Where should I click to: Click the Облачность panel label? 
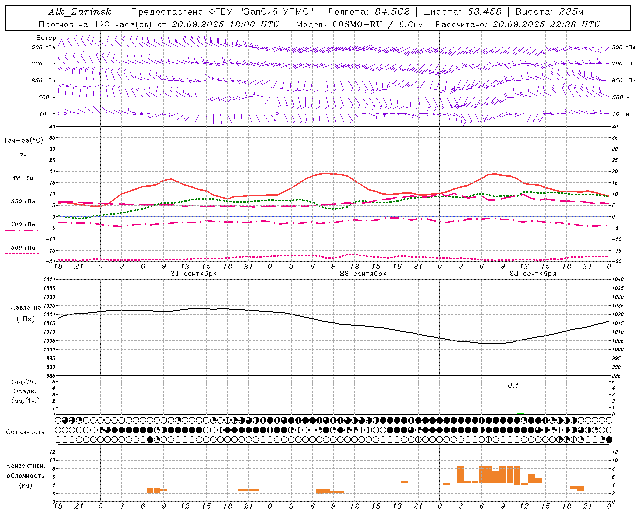pos(25,432)
